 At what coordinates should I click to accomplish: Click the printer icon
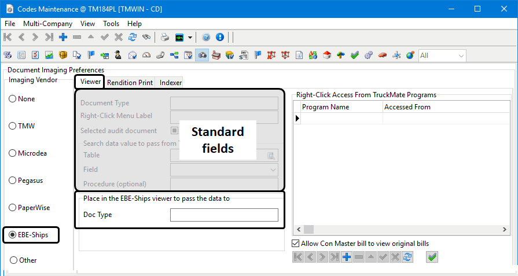click(x=165, y=37)
